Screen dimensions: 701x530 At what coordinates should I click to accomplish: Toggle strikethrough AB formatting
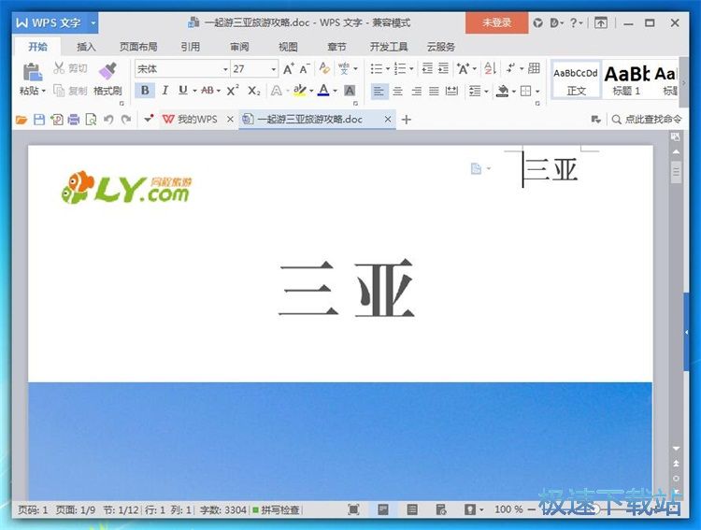pyautogui.click(x=207, y=91)
